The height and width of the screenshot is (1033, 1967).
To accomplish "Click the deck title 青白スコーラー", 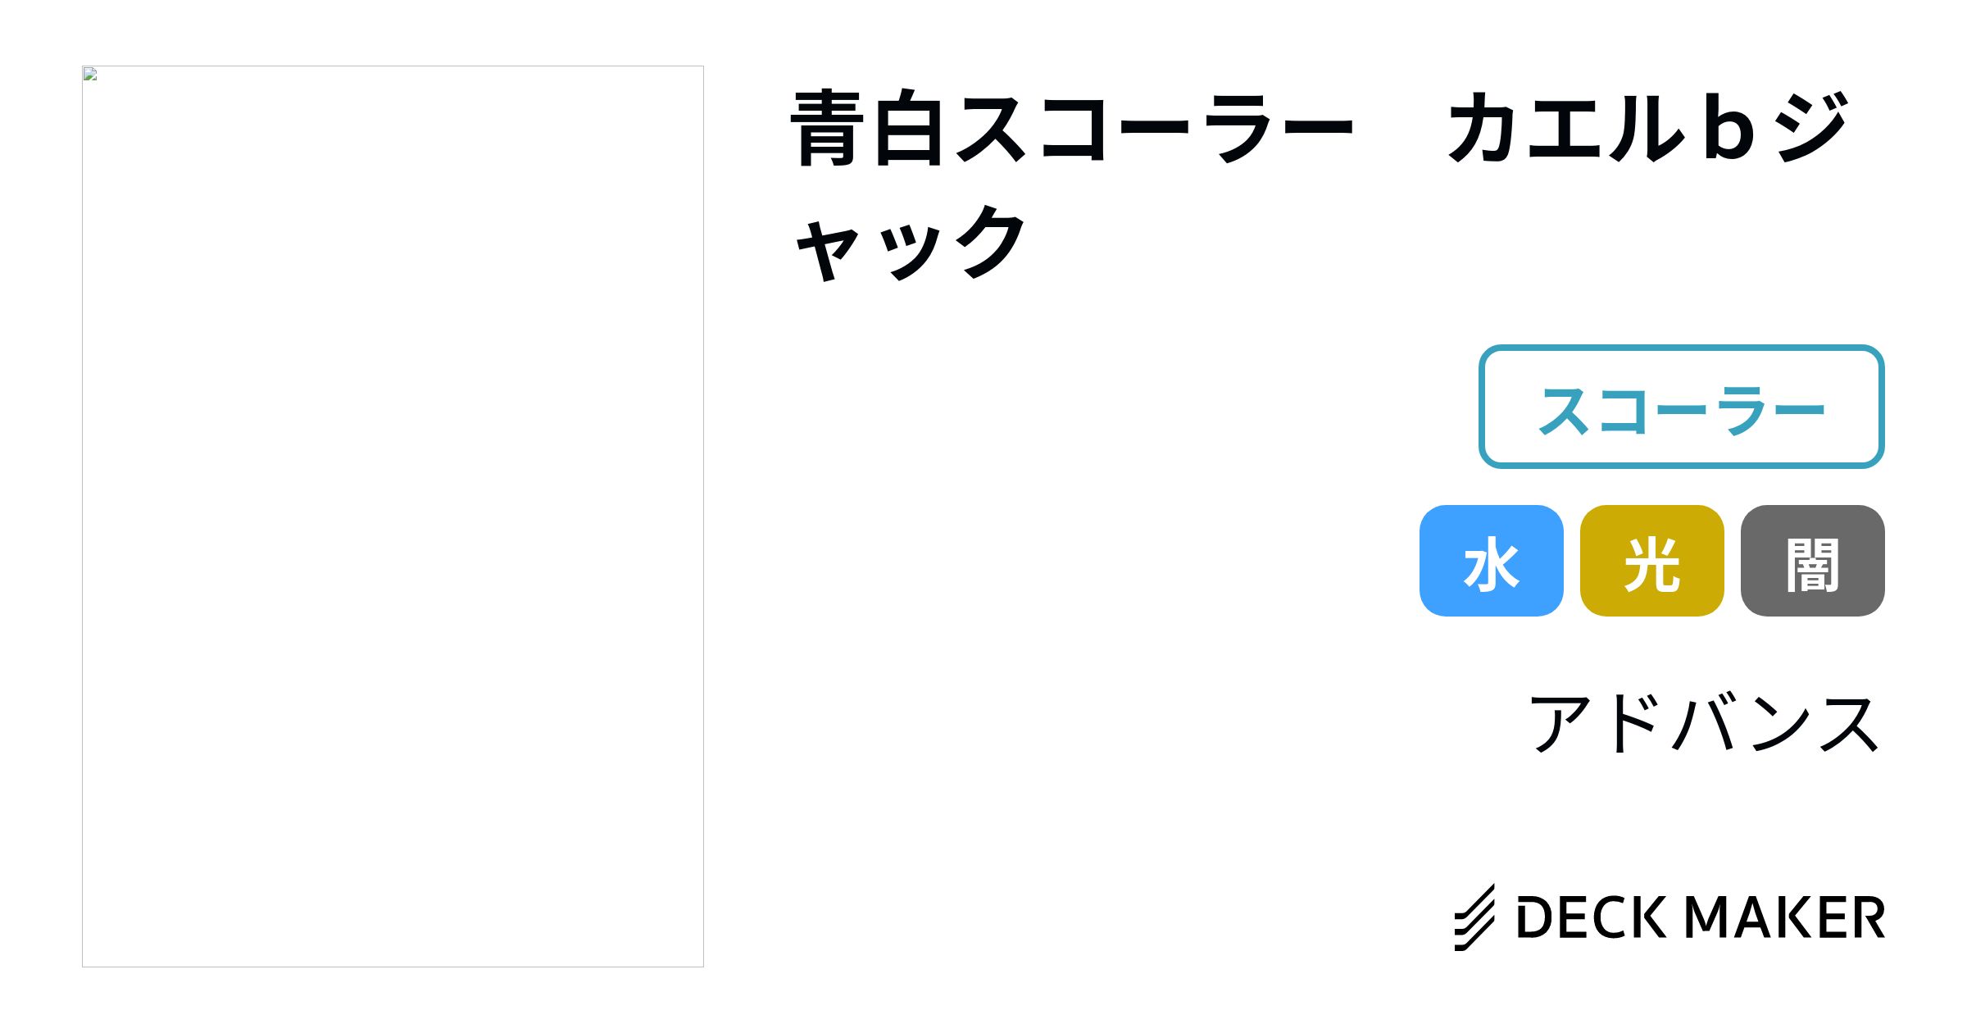I will coord(1073,129).
